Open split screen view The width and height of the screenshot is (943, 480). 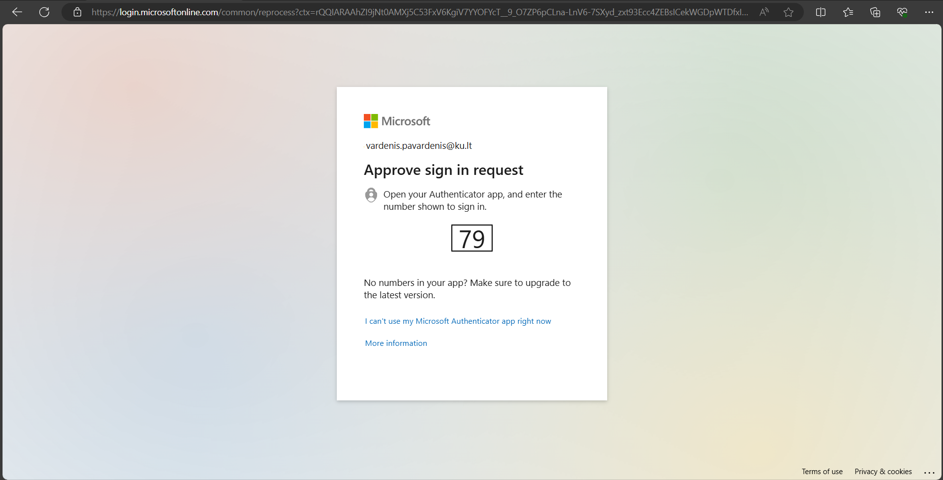click(x=821, y=12)
